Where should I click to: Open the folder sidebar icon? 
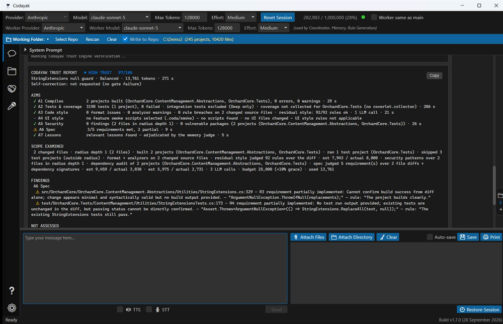[12, 71]
